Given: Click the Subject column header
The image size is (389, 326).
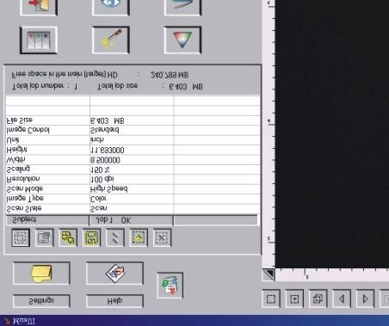Looking at the screenshot, I should [47, 220].
